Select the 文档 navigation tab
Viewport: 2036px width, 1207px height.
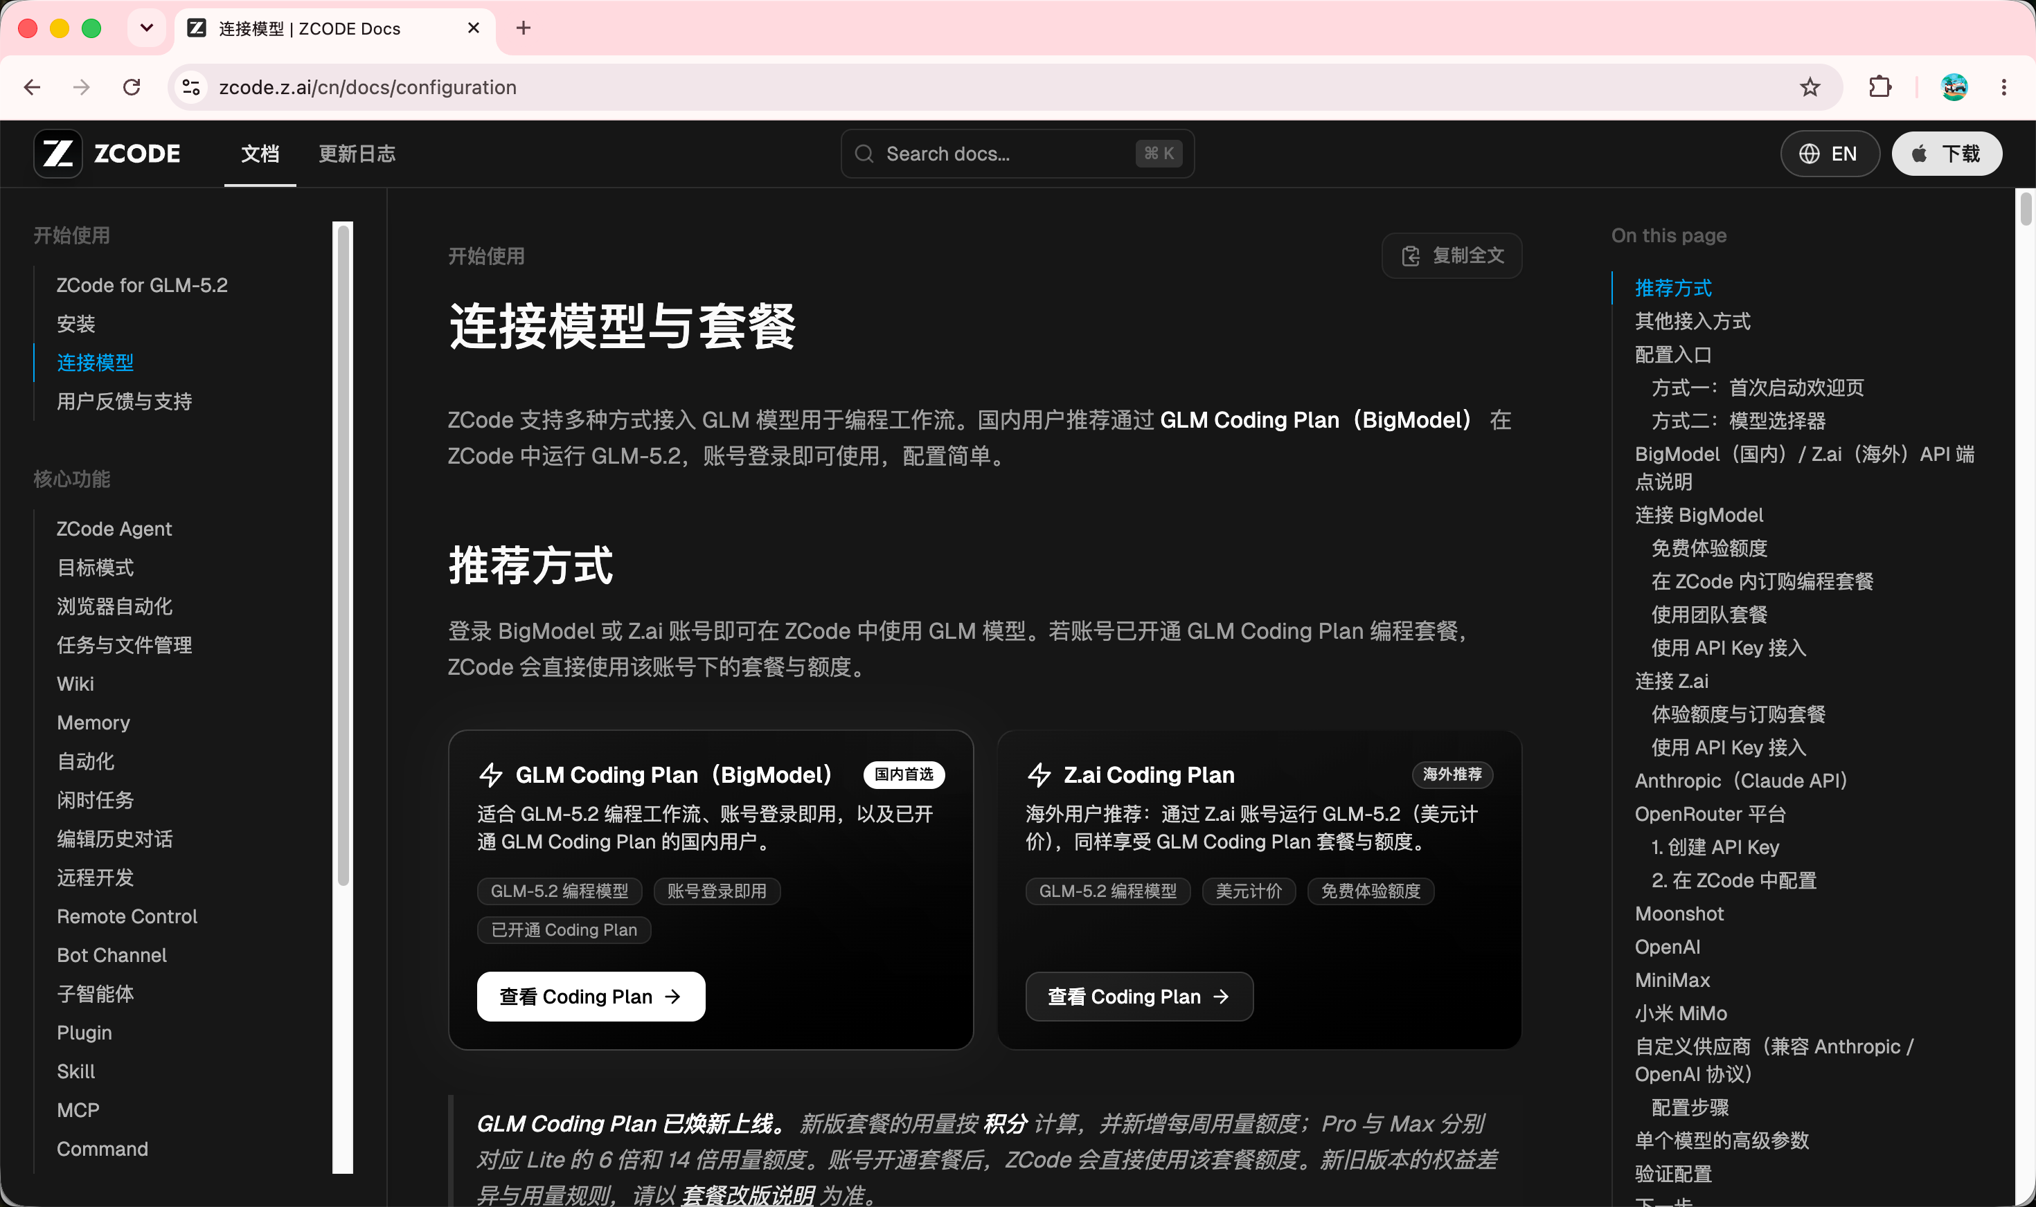pos(260,154)
